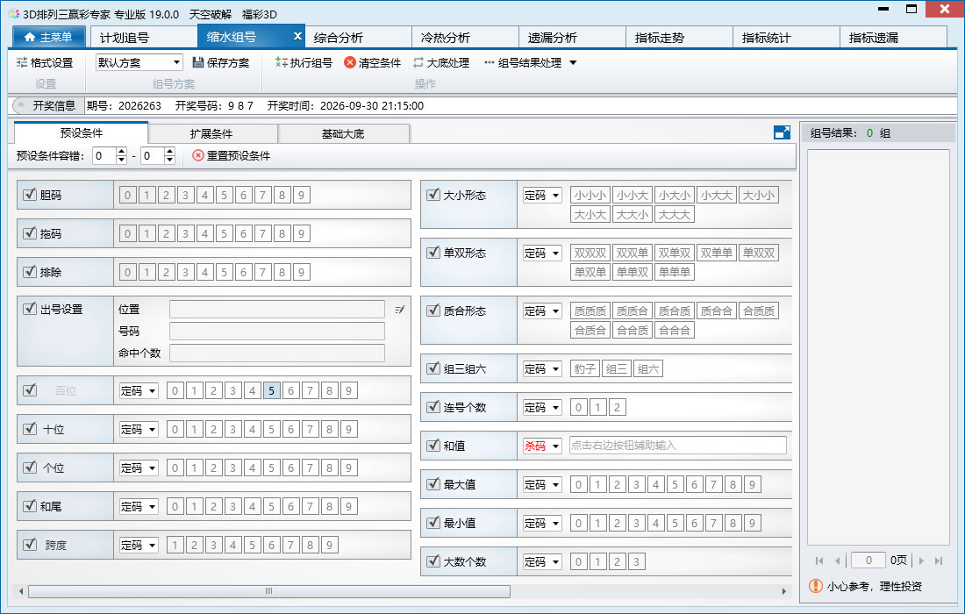The image size is (965, 614).
Task: Open the 组号结果处理 dropdown arrow
Action: (573, 63)
